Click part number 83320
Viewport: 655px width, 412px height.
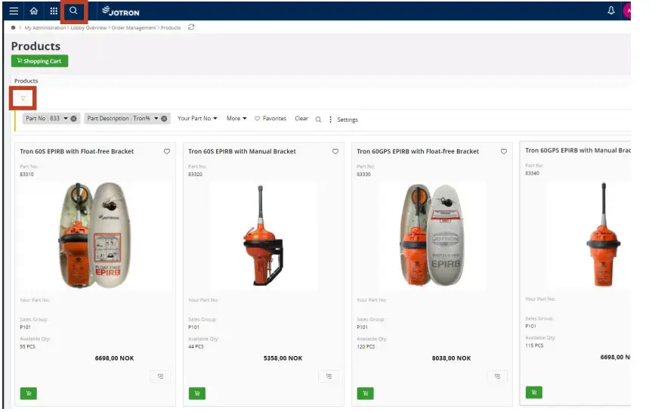pos(195,174)
